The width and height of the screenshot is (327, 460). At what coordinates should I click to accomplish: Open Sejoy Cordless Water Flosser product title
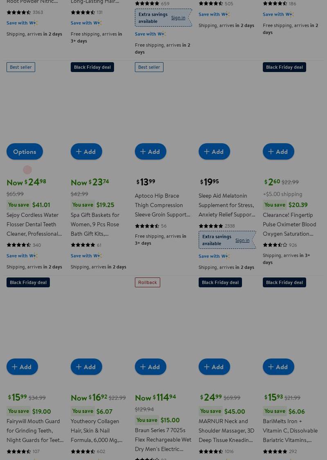click(33, 224)
